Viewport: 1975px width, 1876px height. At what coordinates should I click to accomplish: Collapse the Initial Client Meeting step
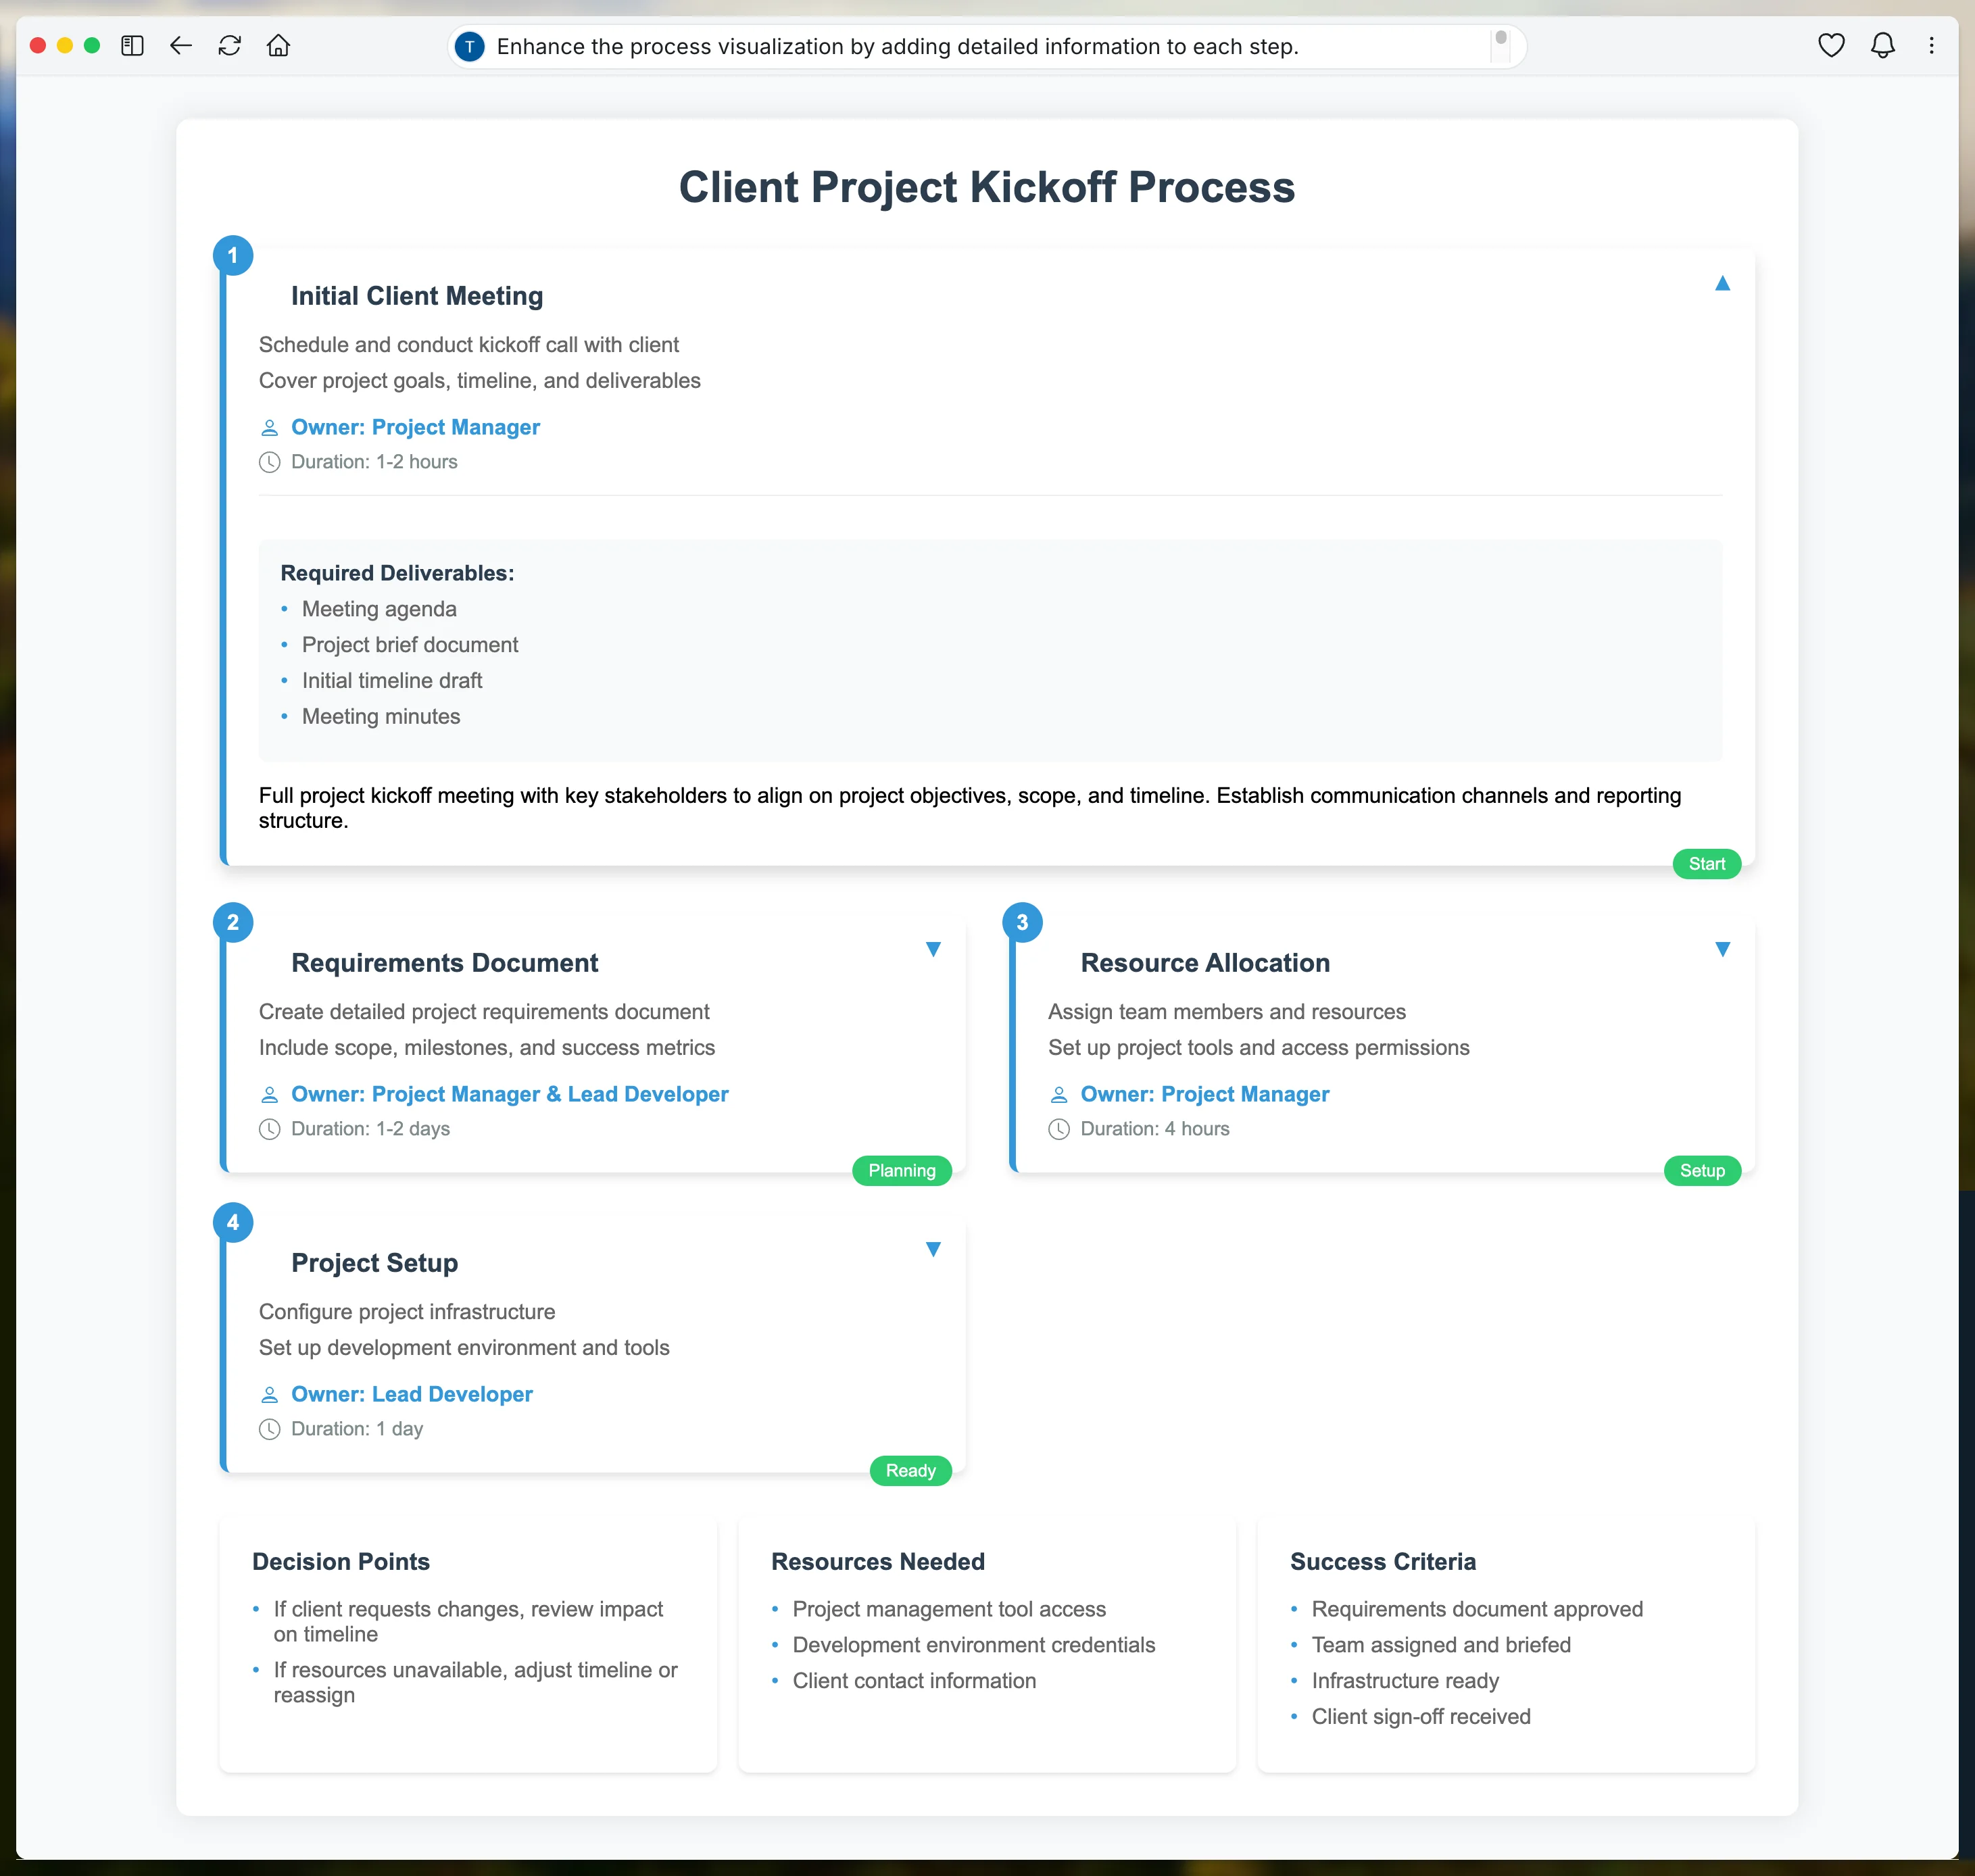pos(1722,284)
